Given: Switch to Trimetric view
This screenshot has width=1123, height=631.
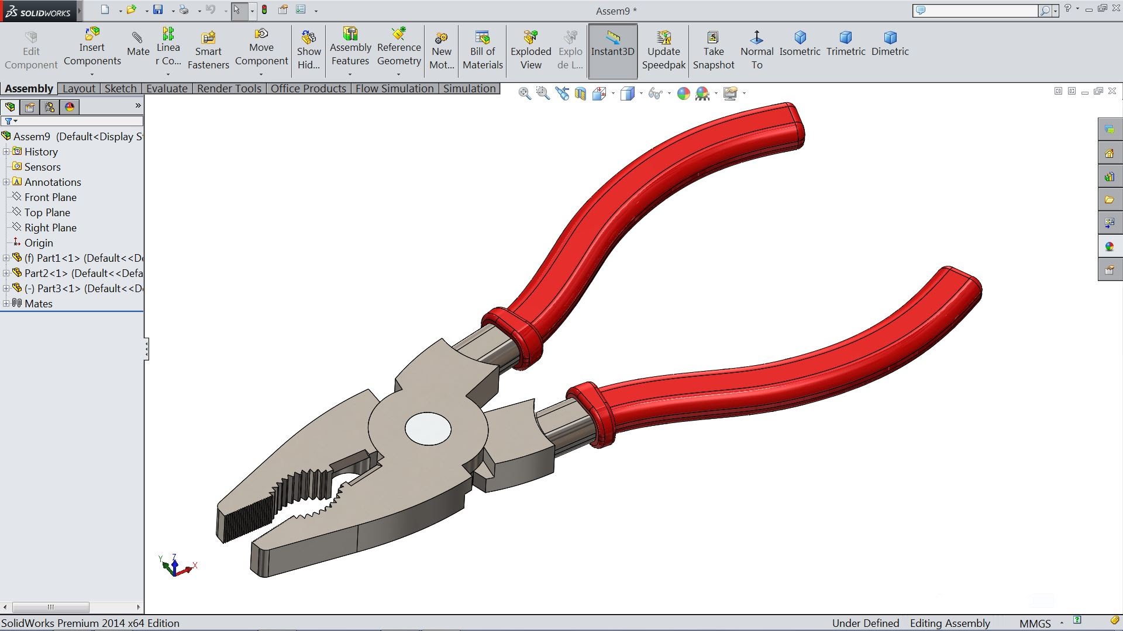Looking at the screenshot, I should click(846, 44).
